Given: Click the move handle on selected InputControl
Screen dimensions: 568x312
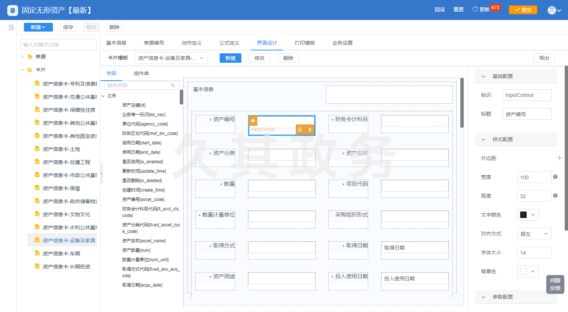Looking at the screenshot, I should (x=253, y=121).
